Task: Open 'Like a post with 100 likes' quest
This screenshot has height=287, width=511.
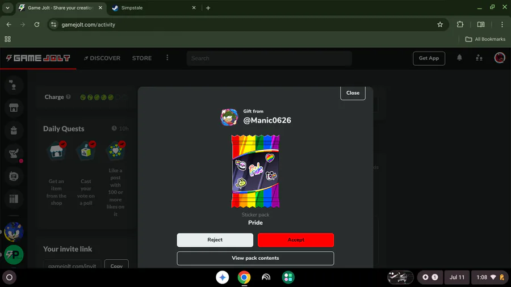Action: (115, 179)
